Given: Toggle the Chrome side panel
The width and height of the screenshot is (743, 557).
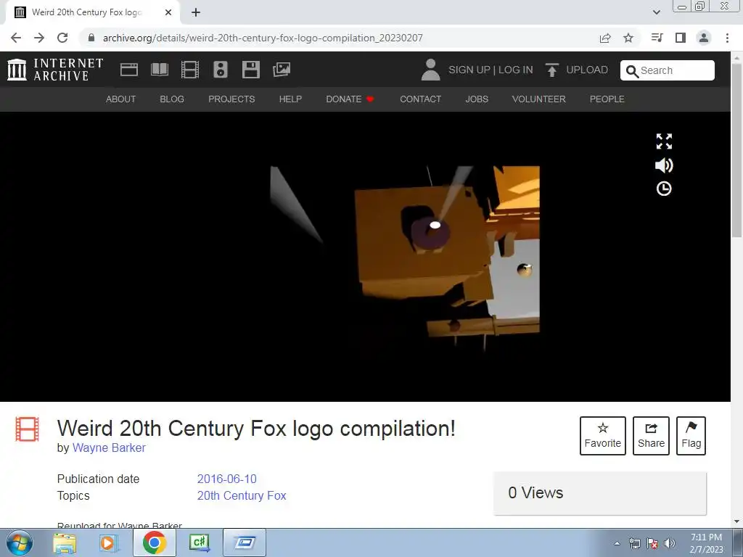Looking at the screenshot, I should [x=681, y=38].
